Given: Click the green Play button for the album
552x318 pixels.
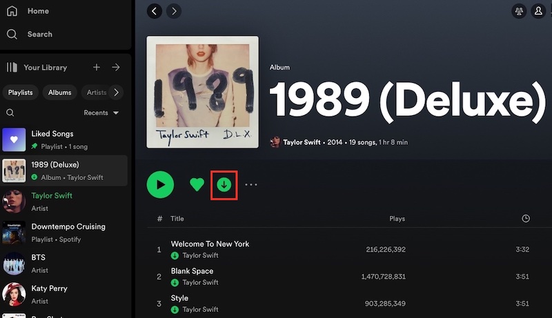Looking at the screenshot, I should (x=160, y=184).
